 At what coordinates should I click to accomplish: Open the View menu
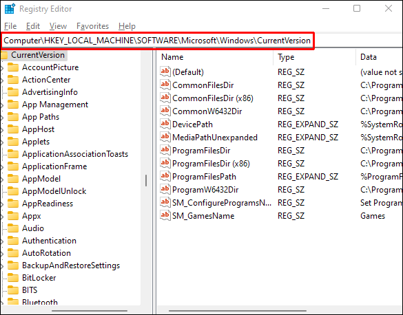click(58, 26)
